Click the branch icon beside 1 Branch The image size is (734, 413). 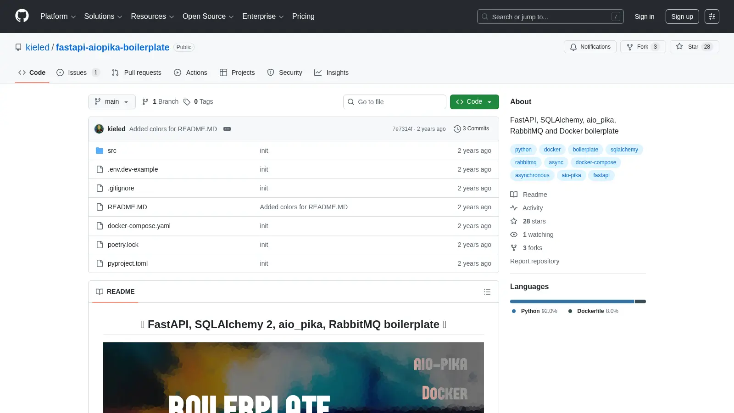pyautogui.click(x=145, y=102)
